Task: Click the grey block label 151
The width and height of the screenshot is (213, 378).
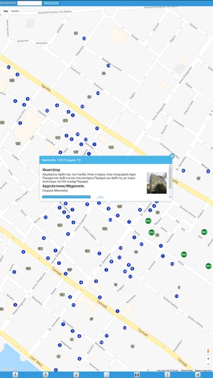Action: (18, 143)
